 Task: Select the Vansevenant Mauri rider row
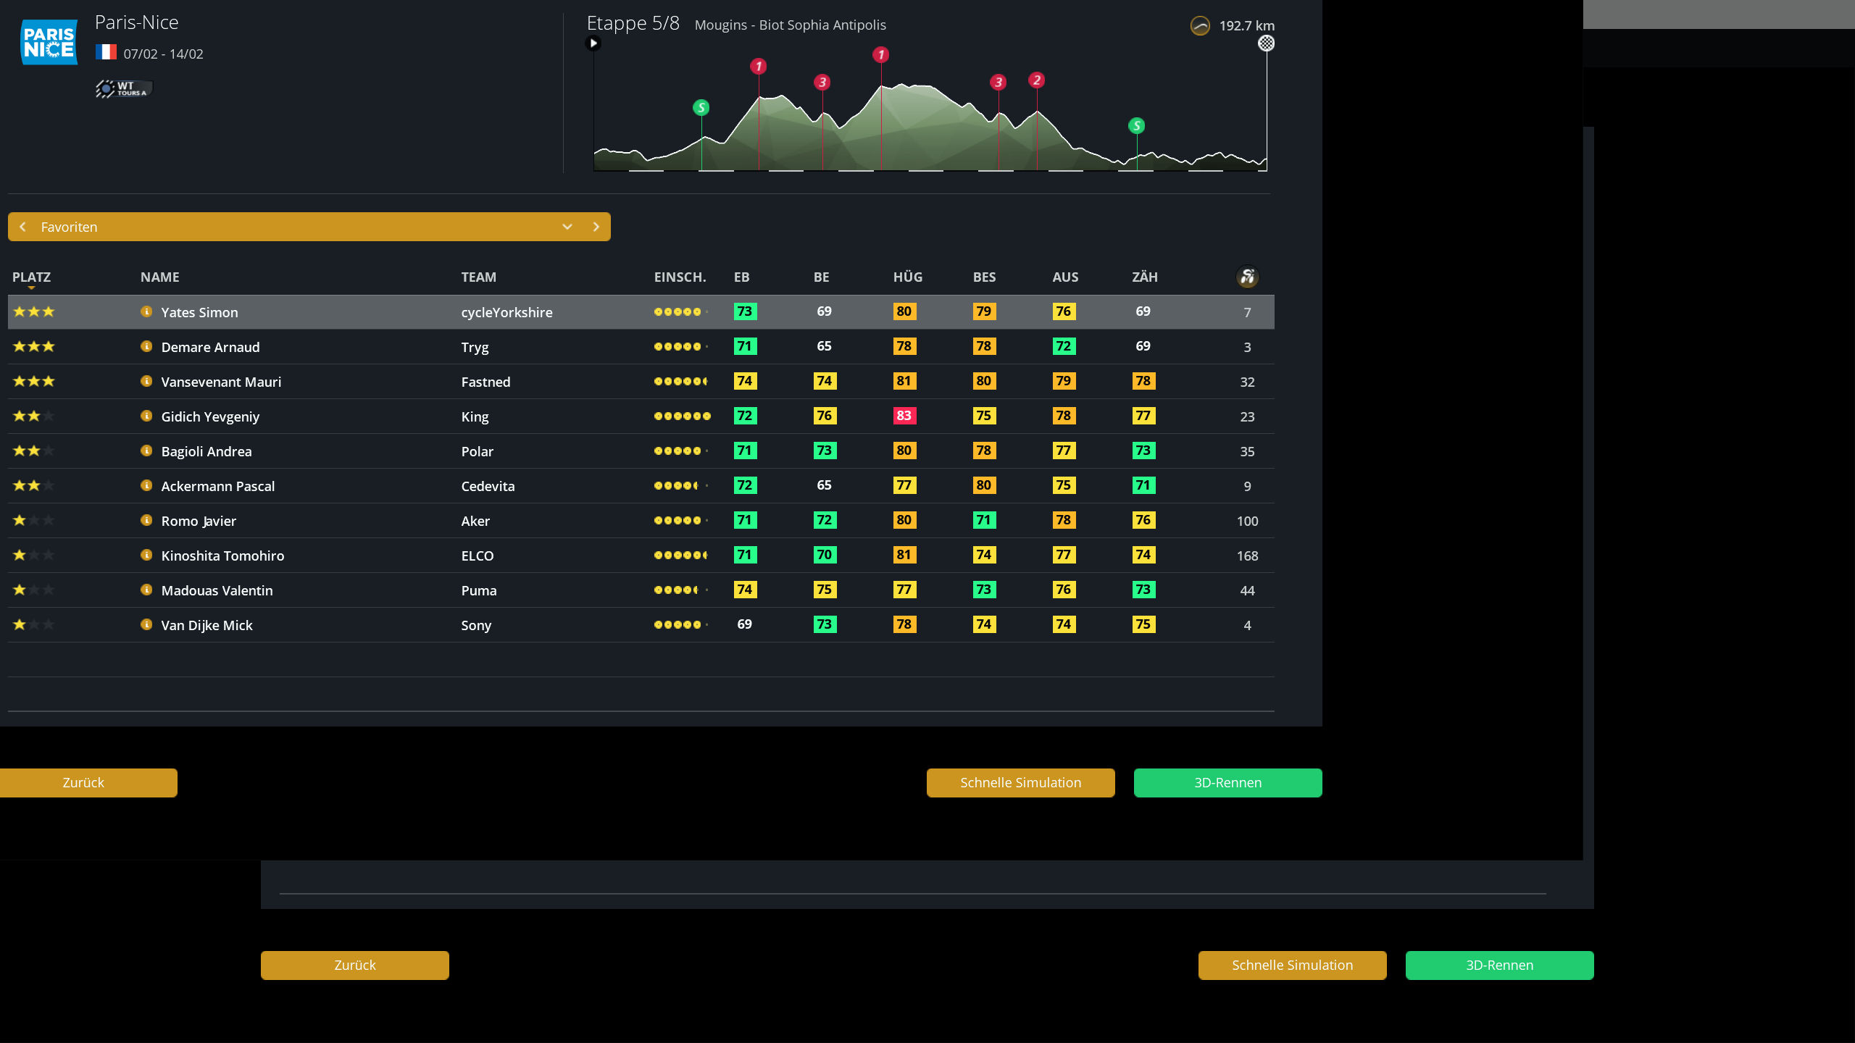[641, 382]
